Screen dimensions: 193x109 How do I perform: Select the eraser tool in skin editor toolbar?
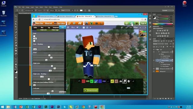125,81
